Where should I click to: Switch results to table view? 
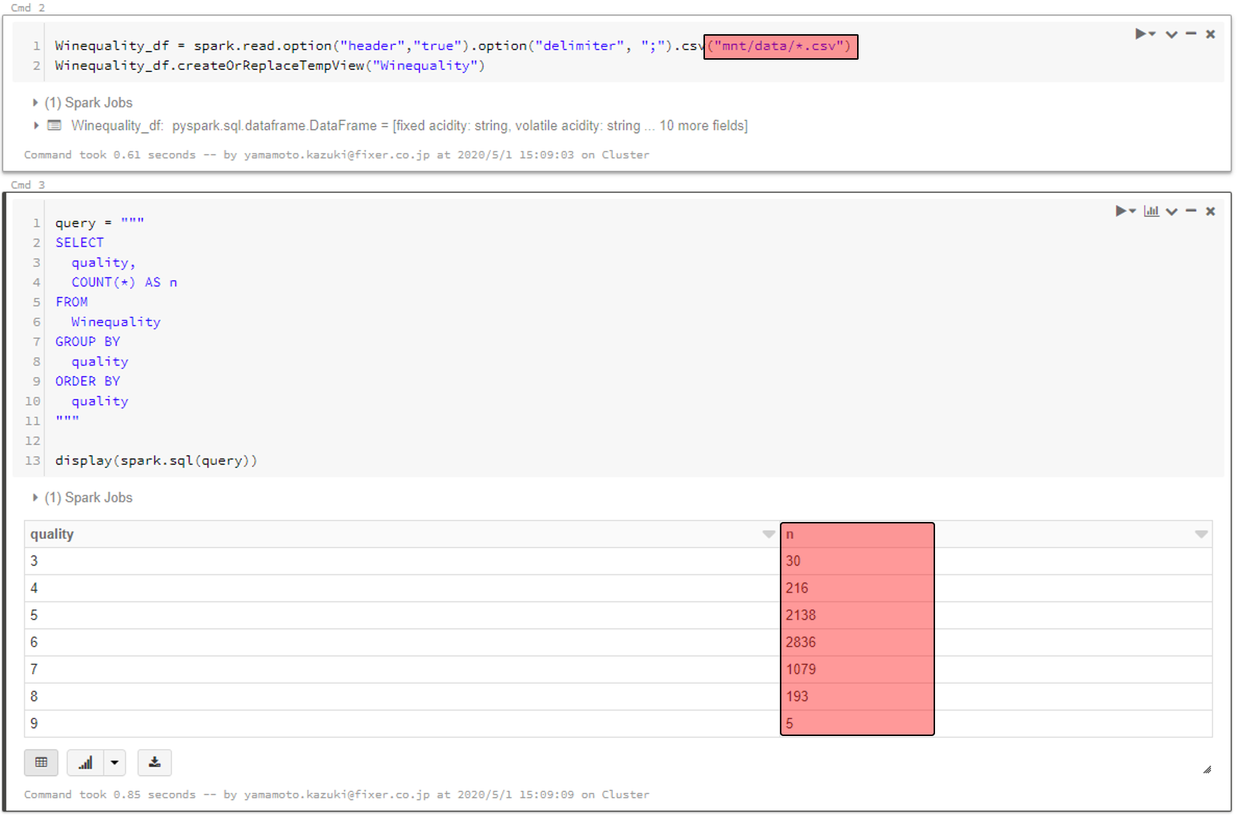pos(42,762)
